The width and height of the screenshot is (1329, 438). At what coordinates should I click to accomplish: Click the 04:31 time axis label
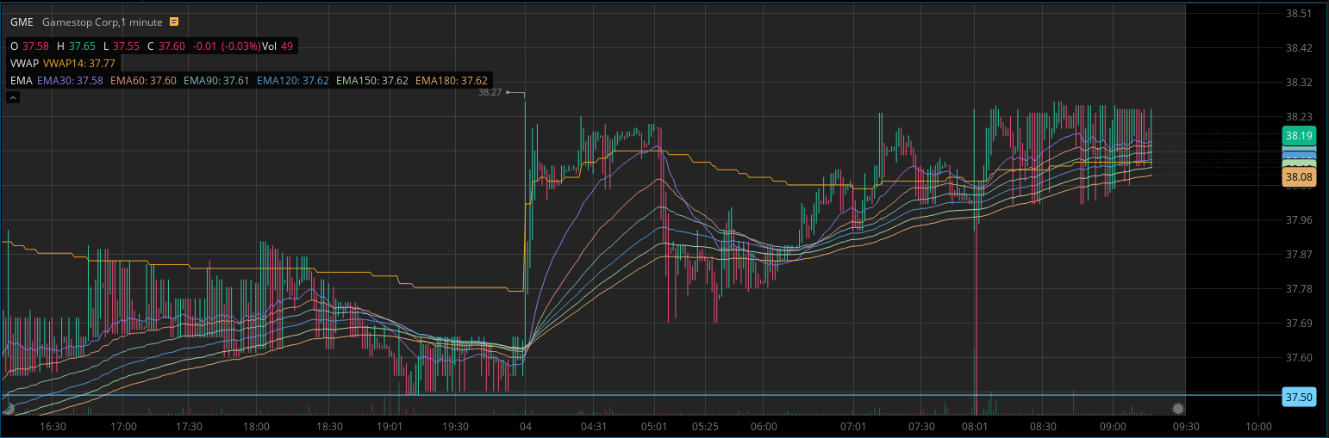coord(595,426)
